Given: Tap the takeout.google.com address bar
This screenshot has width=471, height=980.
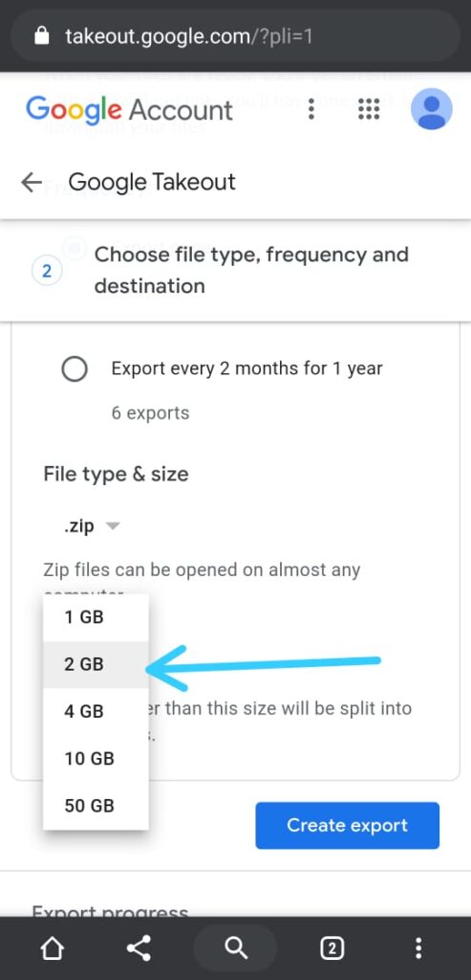Looking at the screenshot, I should pos(235,36).
